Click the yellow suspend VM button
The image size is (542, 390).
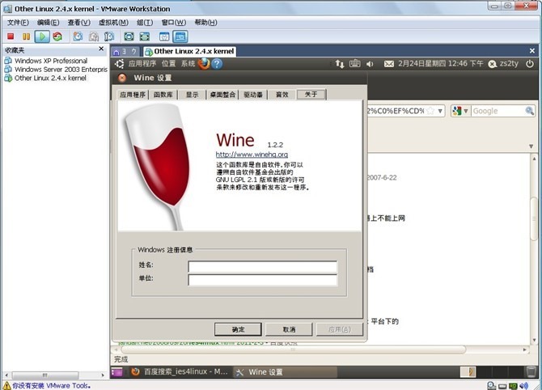(26, 36)
